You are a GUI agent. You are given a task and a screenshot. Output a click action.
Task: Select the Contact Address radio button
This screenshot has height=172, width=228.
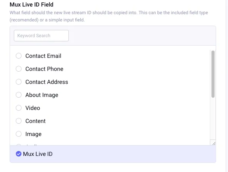coord(18,82)
